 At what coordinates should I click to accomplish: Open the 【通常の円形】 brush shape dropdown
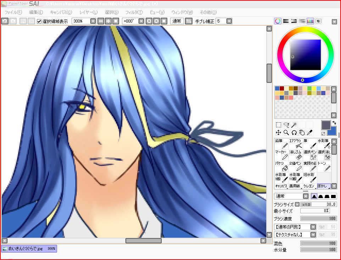pos(313,227)
